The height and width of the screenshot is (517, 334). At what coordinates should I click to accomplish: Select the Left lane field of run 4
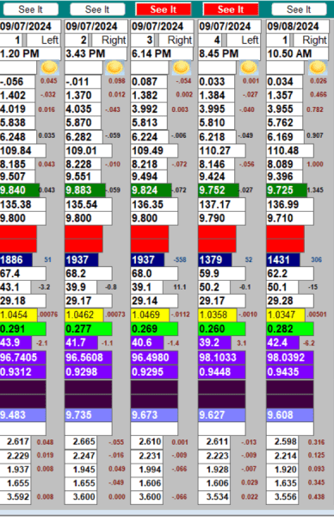tap(244, 40)
